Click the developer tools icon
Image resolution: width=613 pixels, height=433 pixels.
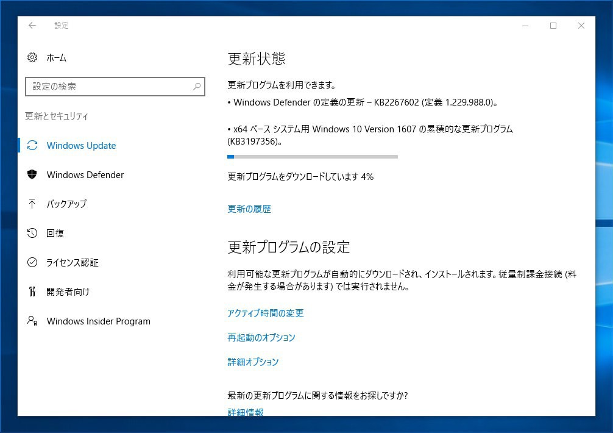32,292
